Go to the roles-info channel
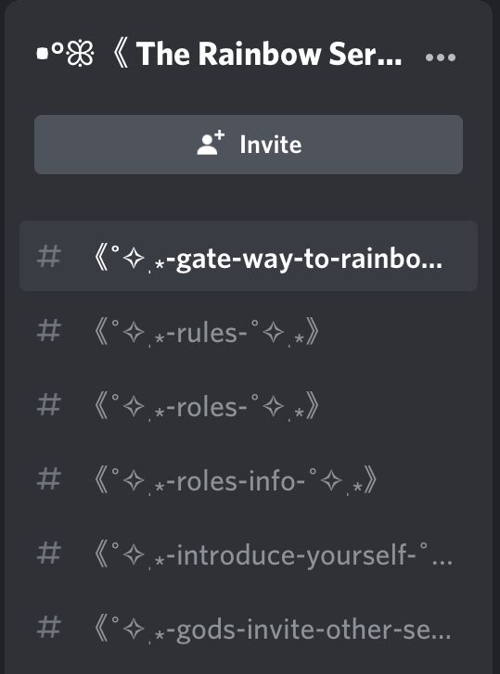Screen dimensions: 500x674 click(x=249, y=479)
